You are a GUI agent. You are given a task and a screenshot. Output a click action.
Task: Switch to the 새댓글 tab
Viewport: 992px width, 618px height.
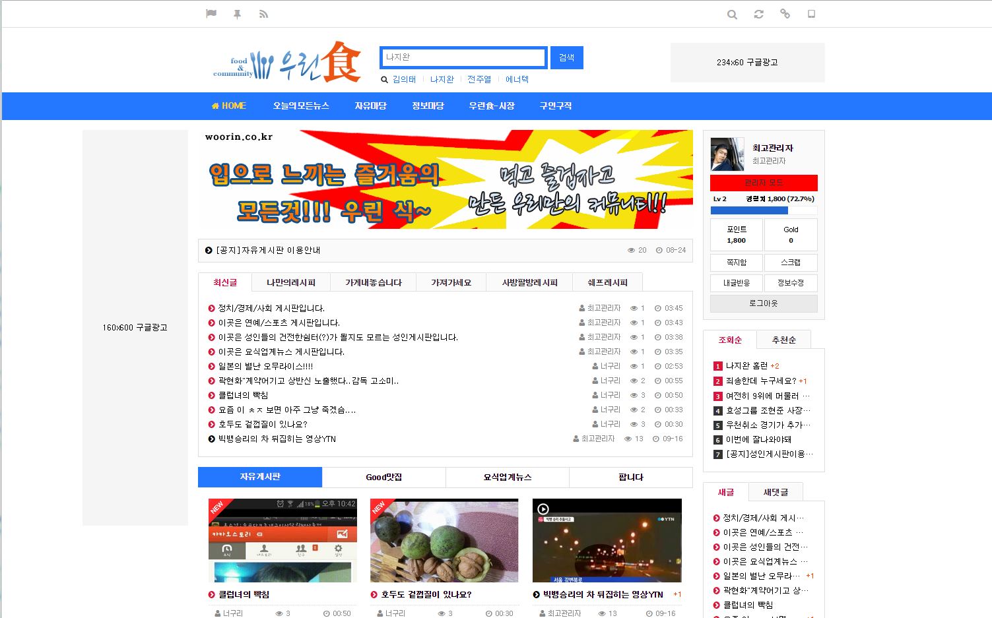776,492
